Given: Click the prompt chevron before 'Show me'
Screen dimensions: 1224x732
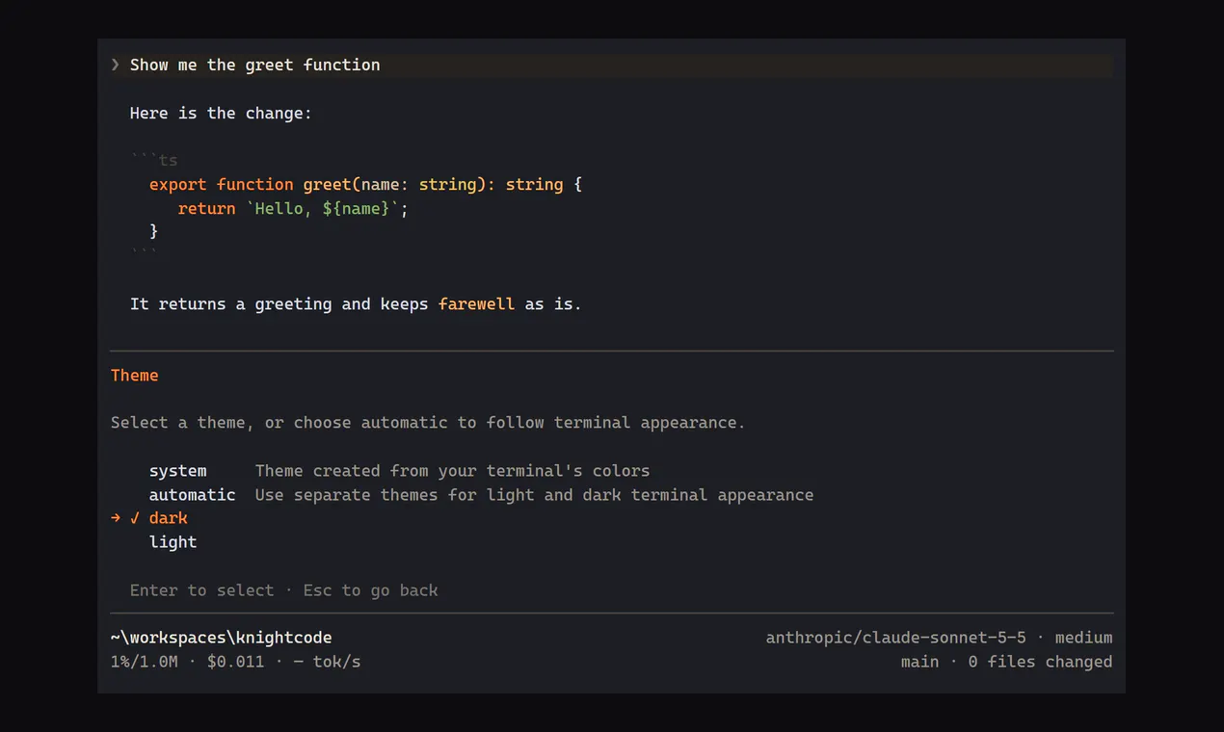Looking at the screenshot, I should pyautogui.click(x=116, y=65).
